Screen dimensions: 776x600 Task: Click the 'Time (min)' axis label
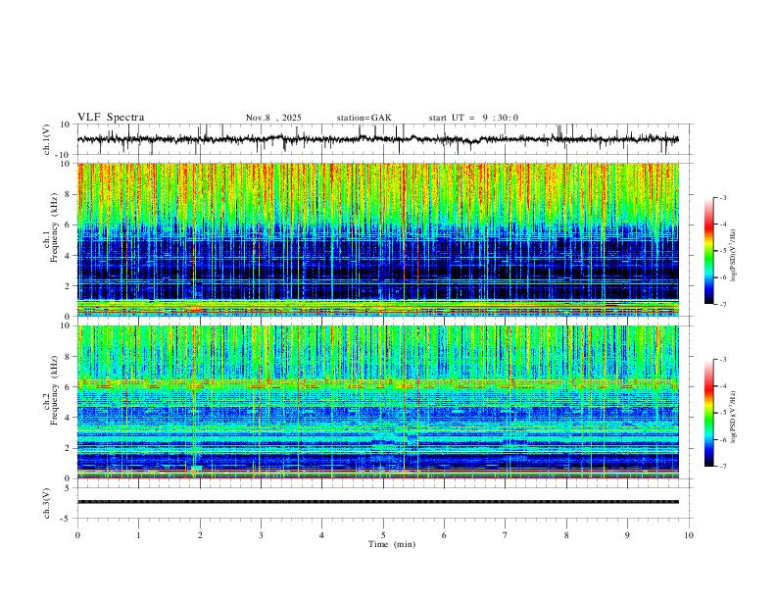(392, 544)
